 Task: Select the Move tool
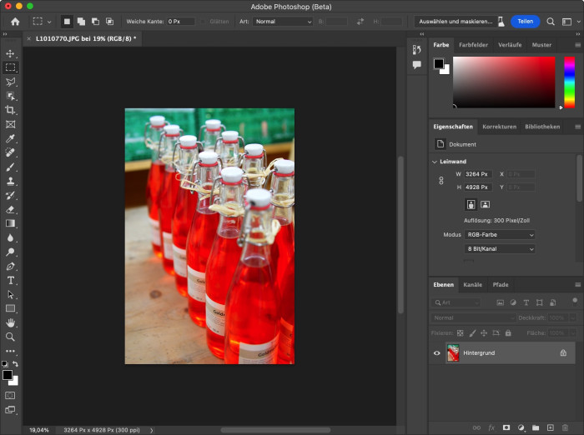click(11, 53)
